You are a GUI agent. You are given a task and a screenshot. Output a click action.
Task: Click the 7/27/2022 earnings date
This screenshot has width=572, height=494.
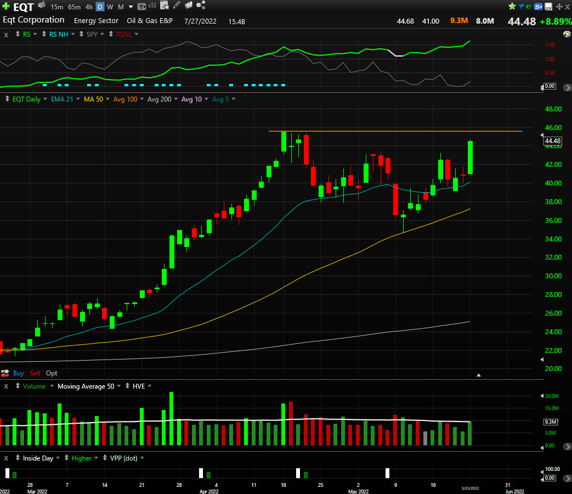pos(200,21)
